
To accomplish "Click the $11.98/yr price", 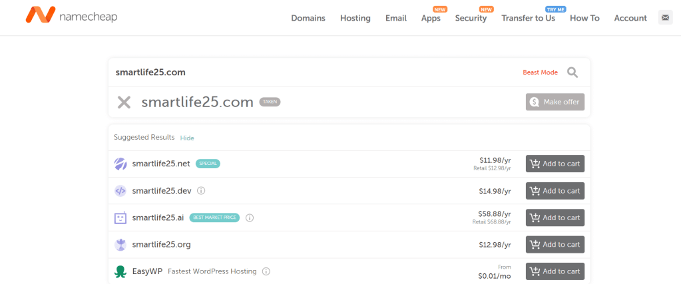I will [495, 160].
